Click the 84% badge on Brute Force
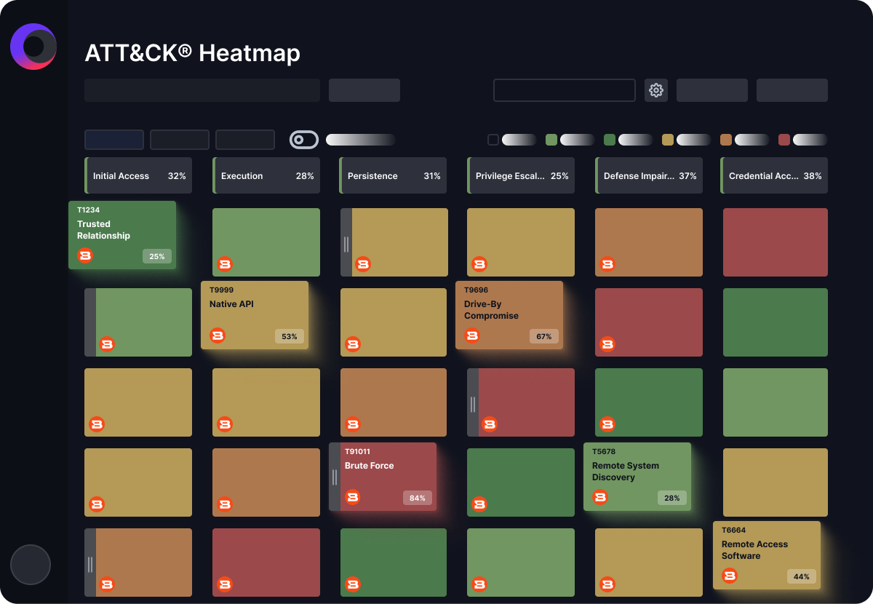The image size is (873, 604). coord(418,498)
